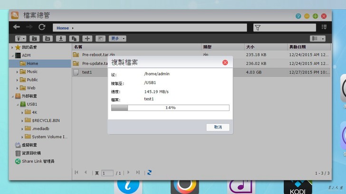Select USB1 device in tree
Image resolution: width=346 pixels, height=194 pixels.
pyautogui.click(x=32, y=104)
